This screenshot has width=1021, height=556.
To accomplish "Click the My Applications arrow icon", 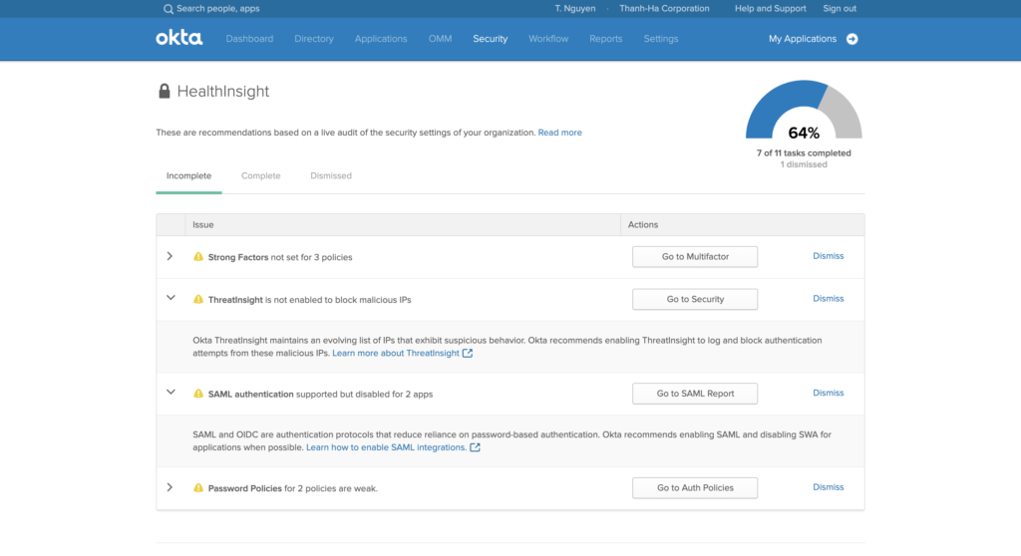I will pos(851,39).
